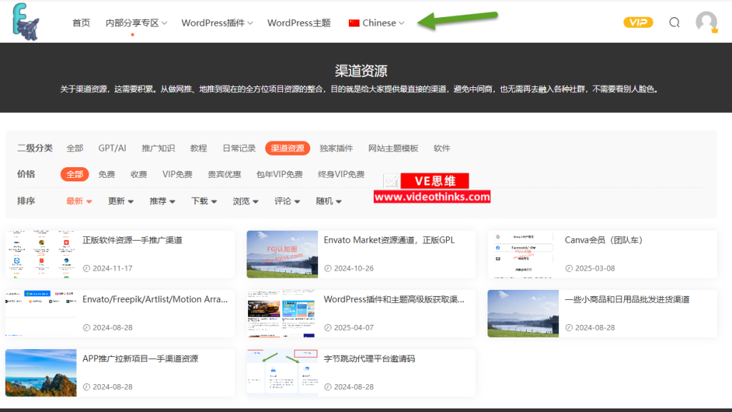Click the China flag language icon
Viewport: 732px width, 412px height.
click(x=354, y=23)
